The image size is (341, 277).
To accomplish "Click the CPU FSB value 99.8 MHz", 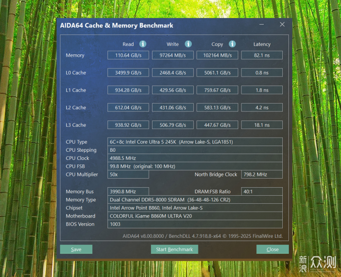I will 195,166.
